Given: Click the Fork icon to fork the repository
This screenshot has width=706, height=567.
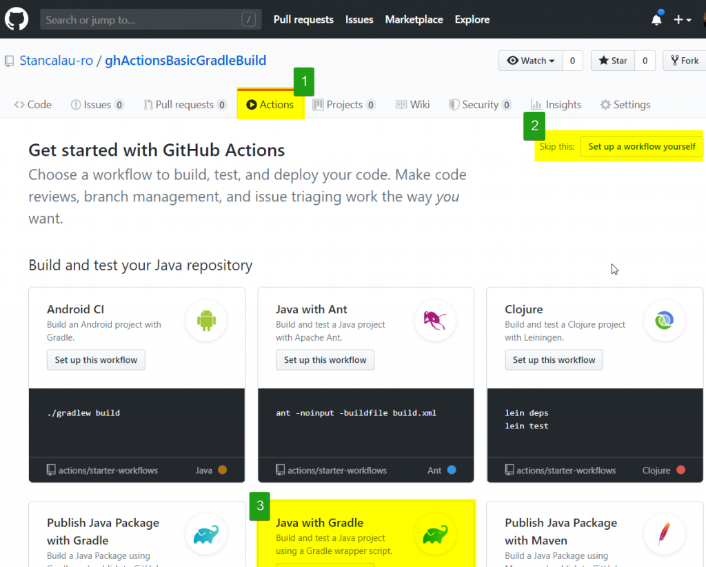Looking at the screenshot, I should [676, 60].
